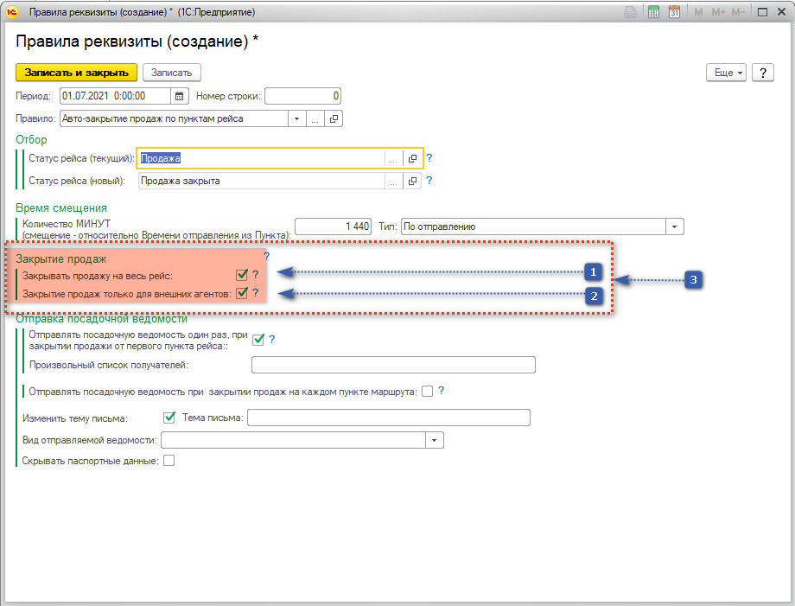Click 'Записать и закрыть' button
The width and height of the screenshot is (795, 606).
coord(76,73)
